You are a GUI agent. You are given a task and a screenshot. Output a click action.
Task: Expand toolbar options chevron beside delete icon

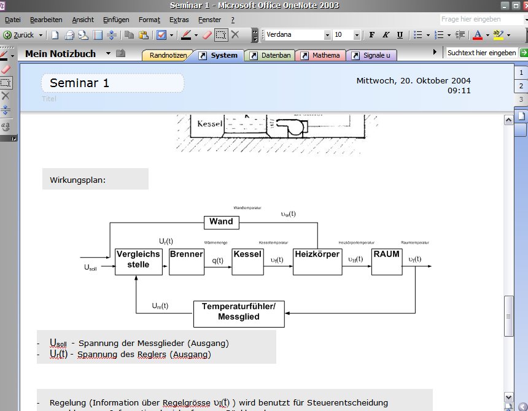[255, 35]
